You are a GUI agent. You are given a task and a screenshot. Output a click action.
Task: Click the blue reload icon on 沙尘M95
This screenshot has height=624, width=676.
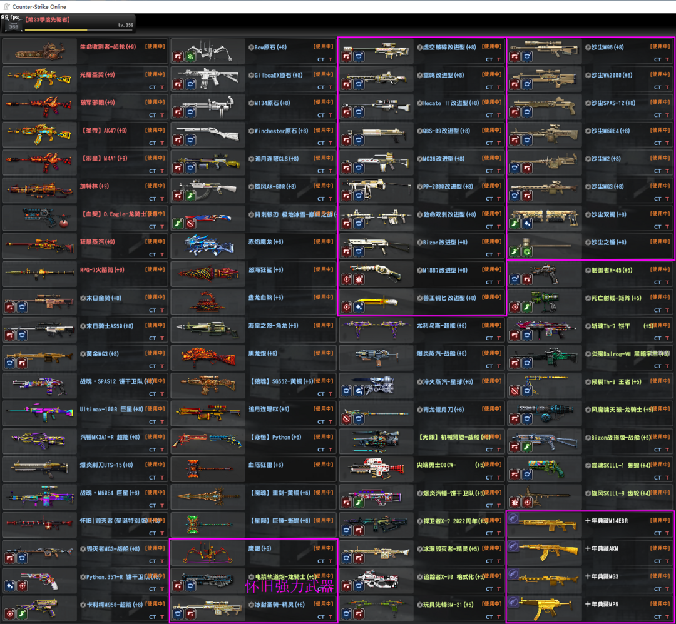(x=526, y=57)
